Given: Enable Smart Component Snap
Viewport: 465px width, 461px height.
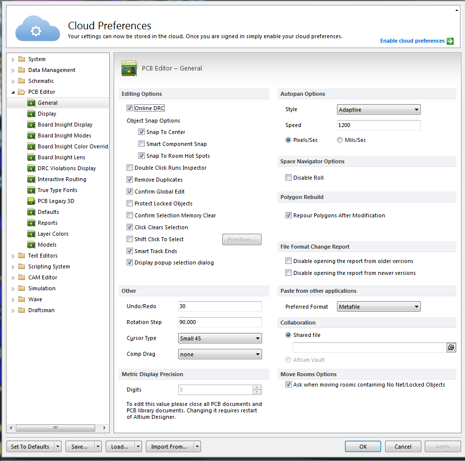Looking at the screenshot, I should 141,144.
